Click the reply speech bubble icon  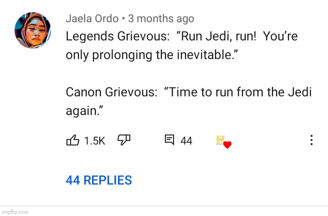pyautogui.click(x=169, y=140)
